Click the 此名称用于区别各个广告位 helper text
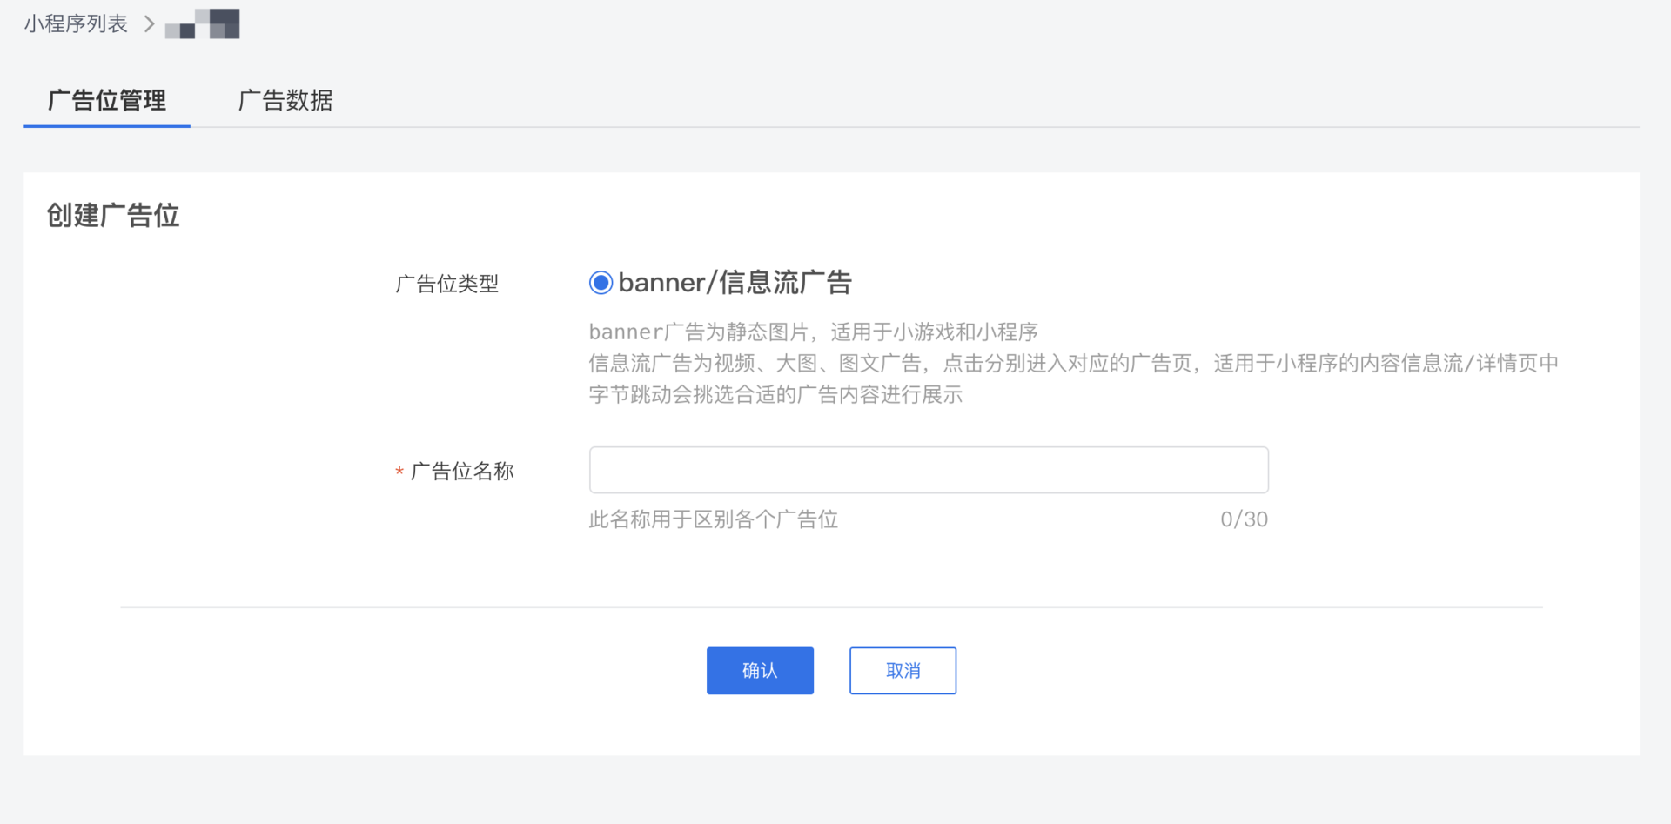 [713, 519]
